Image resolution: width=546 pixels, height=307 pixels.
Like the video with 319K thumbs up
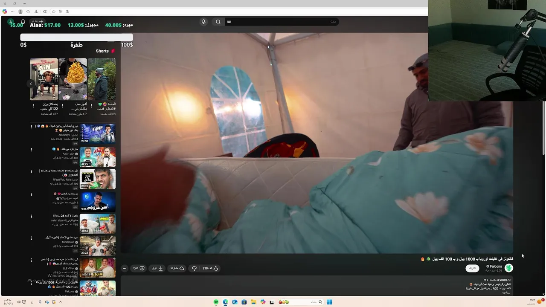coord(210,268)
